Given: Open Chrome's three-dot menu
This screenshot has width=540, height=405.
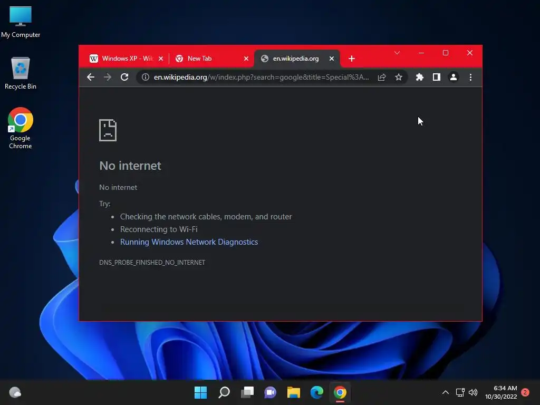Looking at the screenshot, I should pyautogui.click(x=470, y=77).
